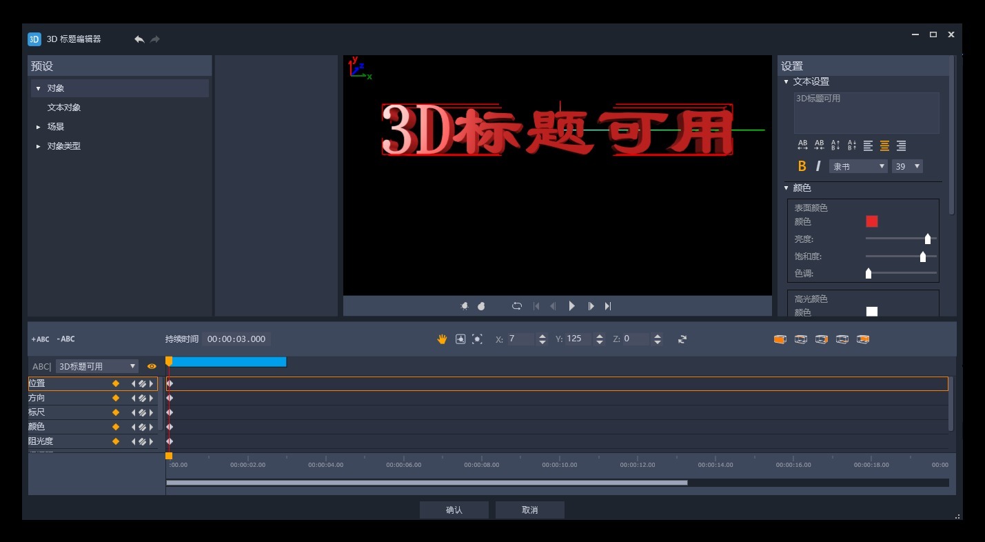The image size is (985, 542).
Task: Play the 3D title preview
Action: pyautogui.click(x=571, y=306)
